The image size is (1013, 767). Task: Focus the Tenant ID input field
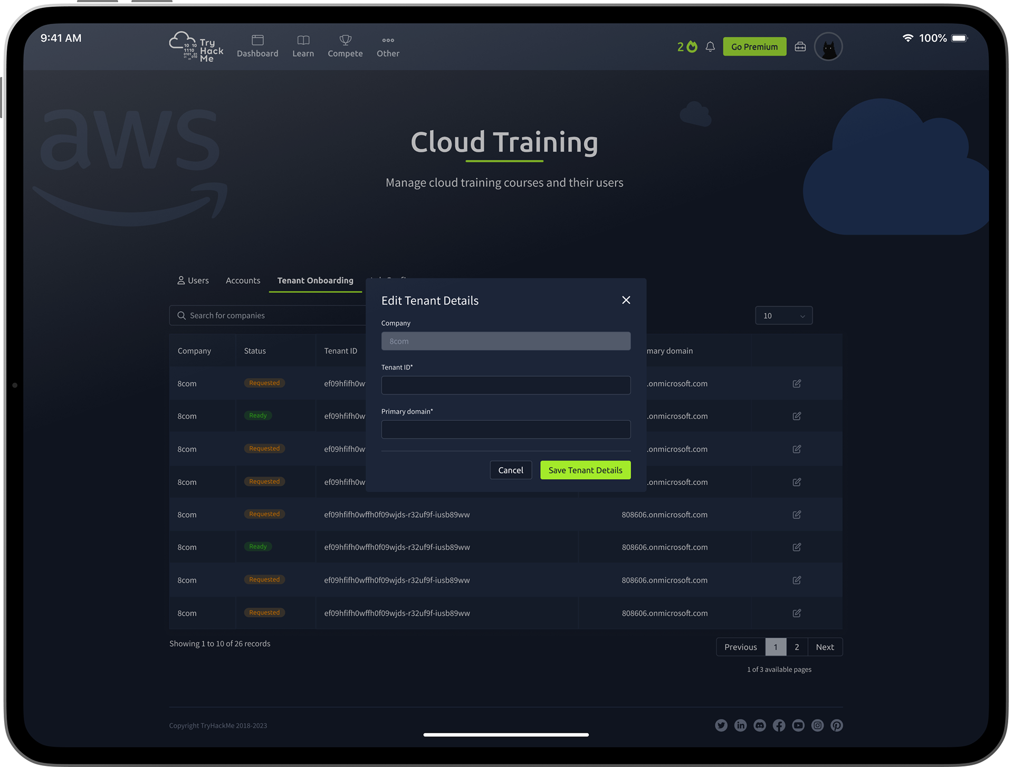pyautogui.click(x=505, y=385)
